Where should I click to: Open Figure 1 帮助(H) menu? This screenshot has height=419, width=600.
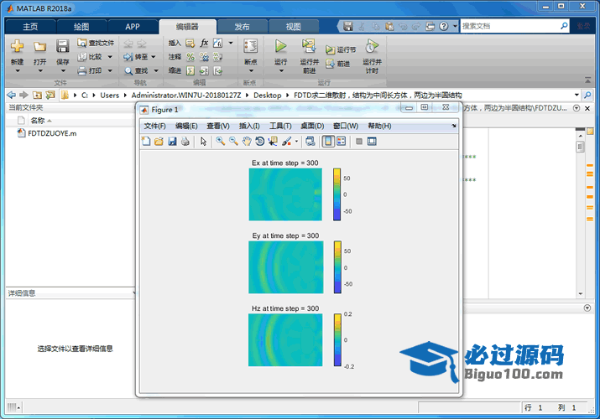click(x=379, y=126)
